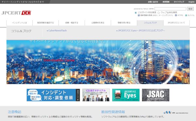Open the インシデントとは menu
The height and width of the screenshot is (121, 196).
coord(20,23)
